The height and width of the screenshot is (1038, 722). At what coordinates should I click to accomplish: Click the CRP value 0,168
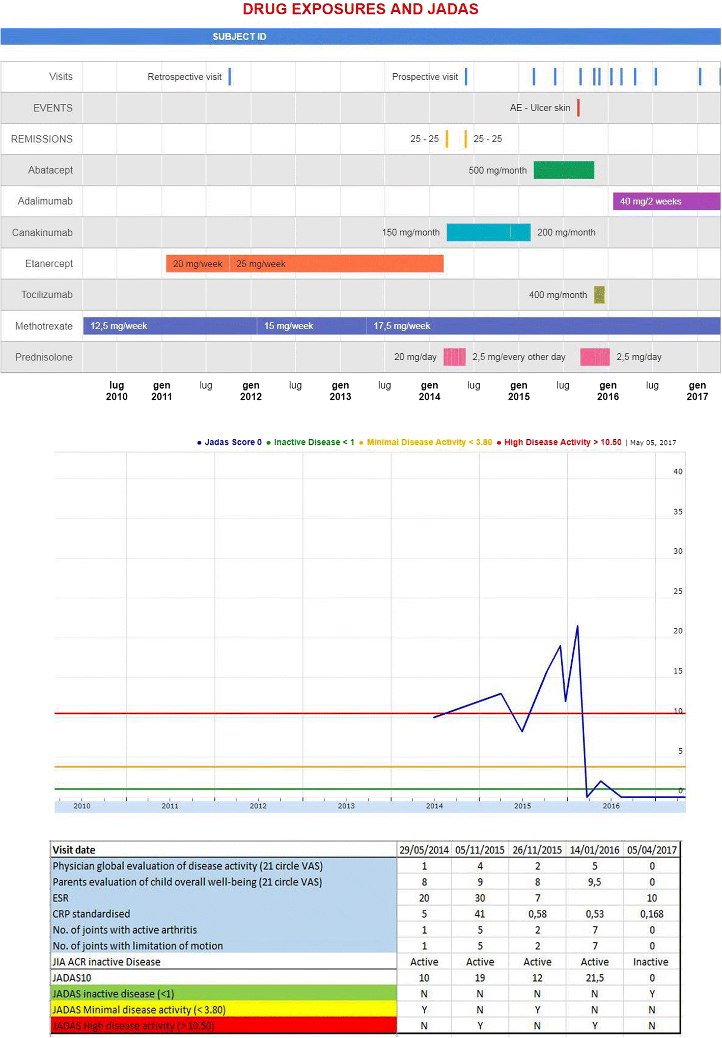pyautogui.click(x=652, y=914)
